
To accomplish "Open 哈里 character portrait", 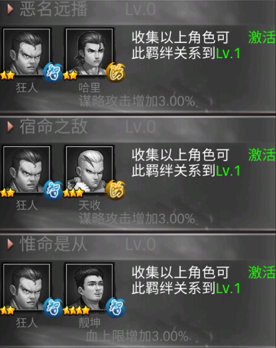I will (89, 52).
